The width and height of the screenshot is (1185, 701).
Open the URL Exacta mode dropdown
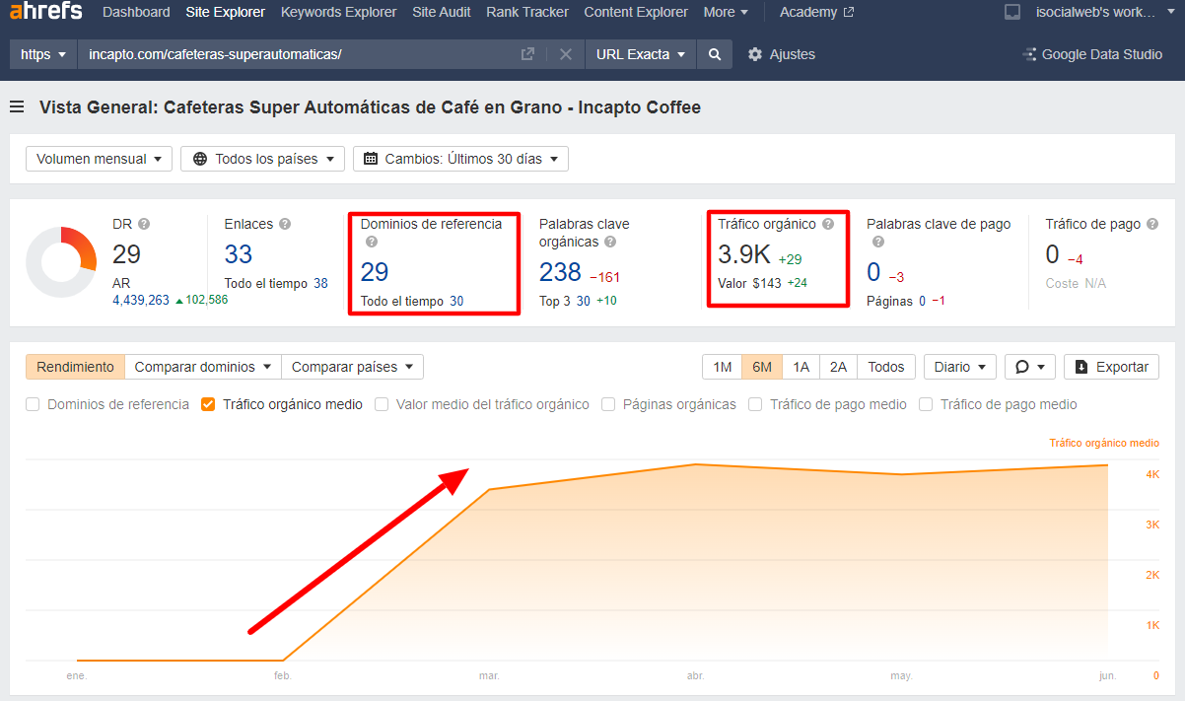(641, 54)
